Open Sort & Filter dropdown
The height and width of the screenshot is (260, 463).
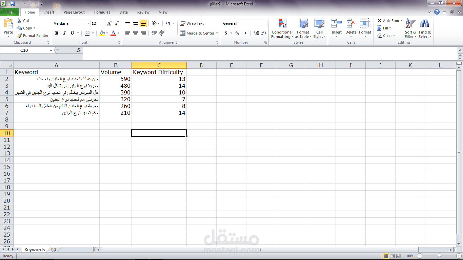point(410,28)
